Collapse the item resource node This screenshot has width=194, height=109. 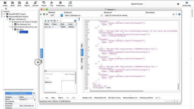[x=10, y=27]
